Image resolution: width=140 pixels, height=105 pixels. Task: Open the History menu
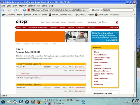(23, 6)
